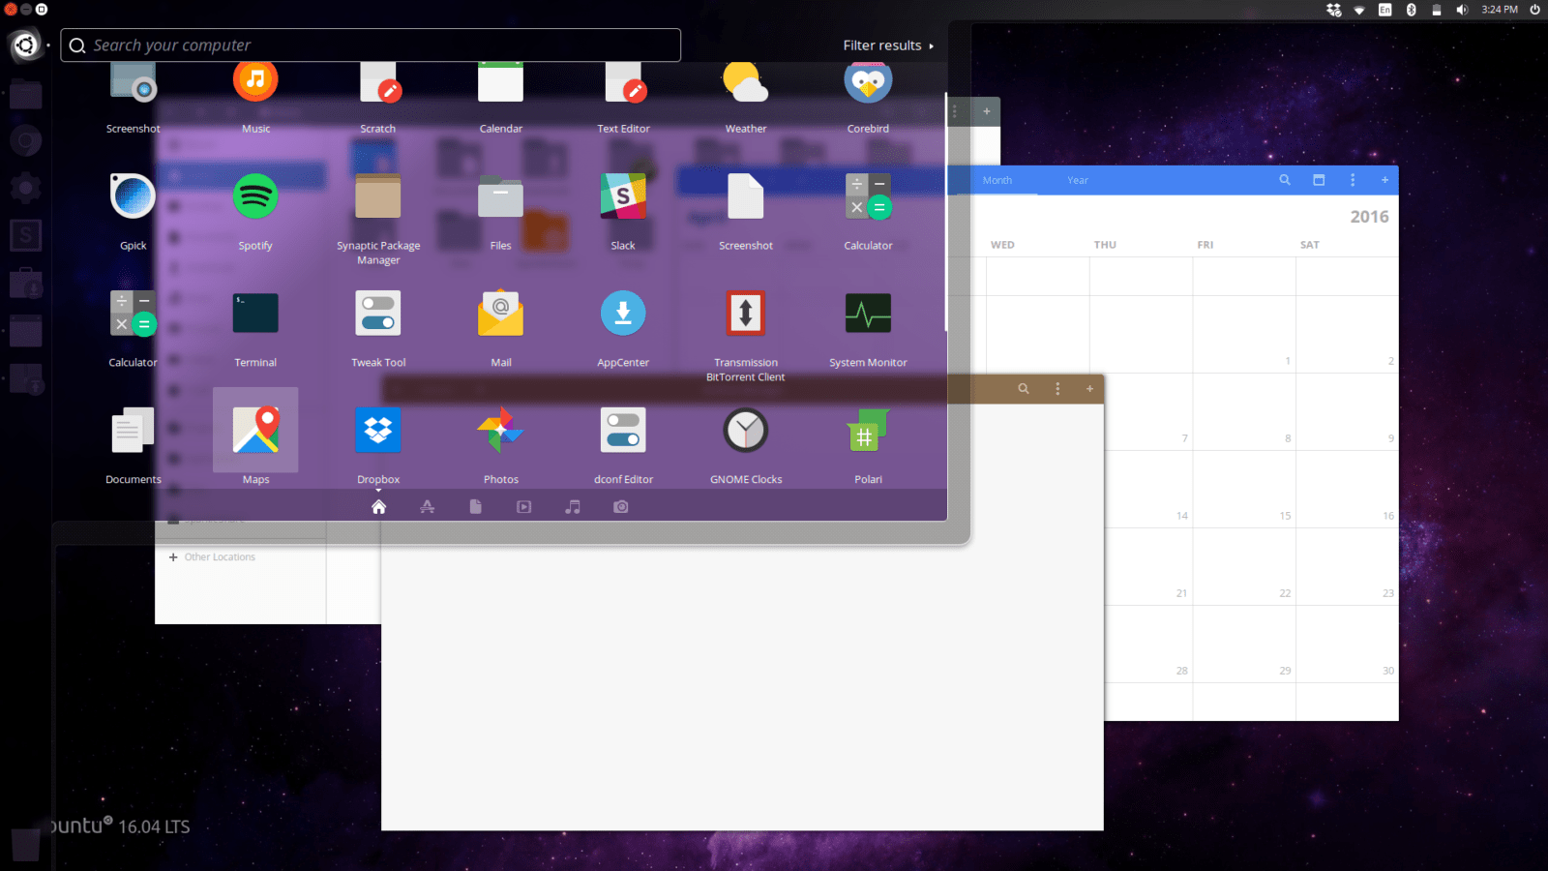Image resolution: width=1548 pixels, height=871 pixels.
Task: Launch the Slack app
Action: pos(623,195)
